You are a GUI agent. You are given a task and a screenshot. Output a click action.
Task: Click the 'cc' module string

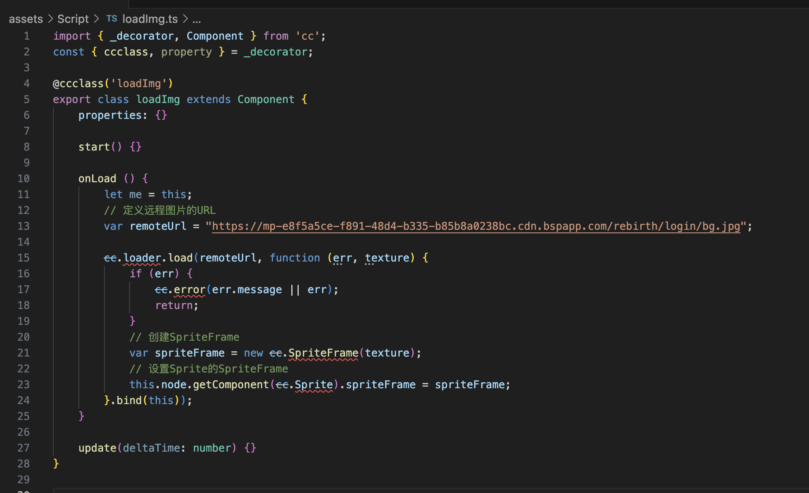[x=308, y=36]
